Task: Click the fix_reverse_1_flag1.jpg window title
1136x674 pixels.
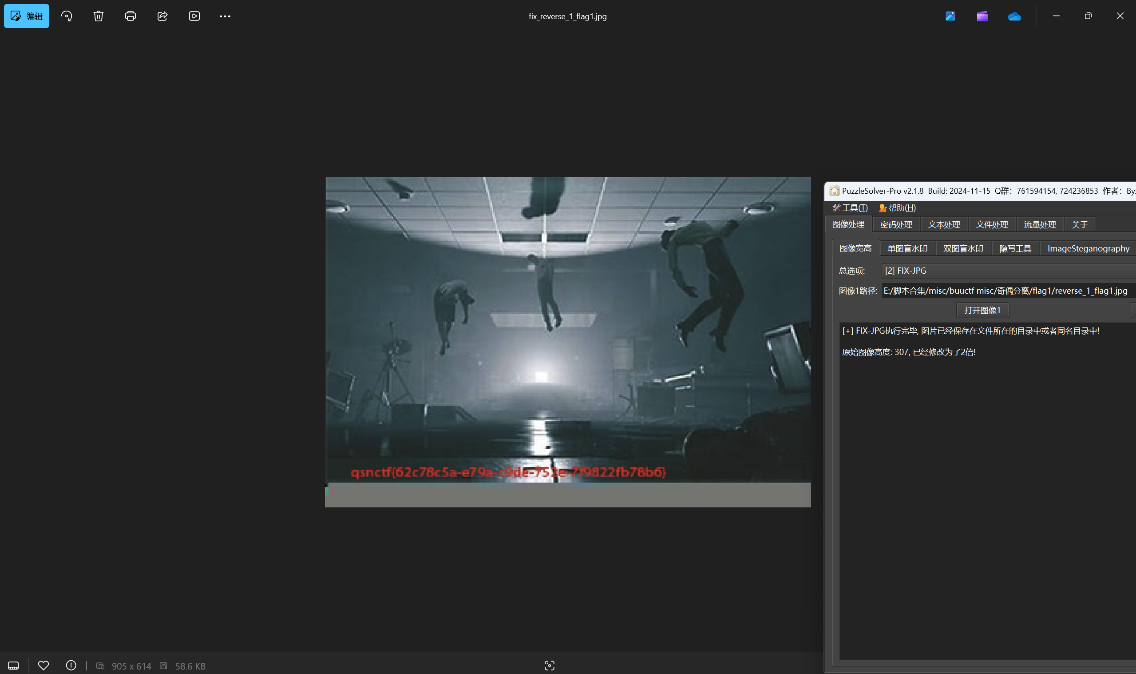Action: coord(567,16)
